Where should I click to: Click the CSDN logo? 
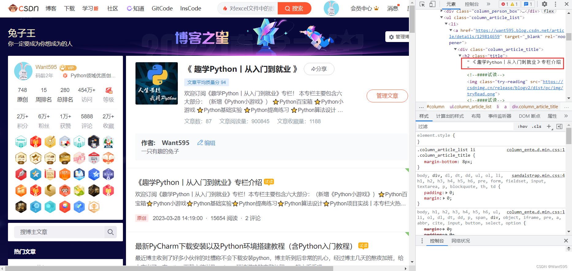(x=23, y=8)
